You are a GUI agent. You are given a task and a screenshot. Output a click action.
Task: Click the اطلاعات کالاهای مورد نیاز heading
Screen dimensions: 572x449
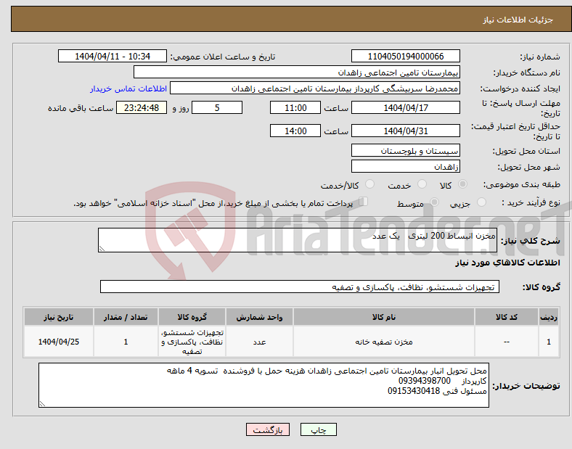[507, 263]
